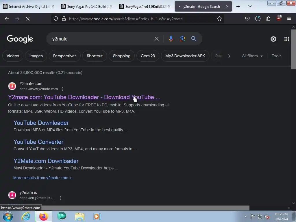Open the Y2Mate.com Downloader sitelink

coord(46,161)
